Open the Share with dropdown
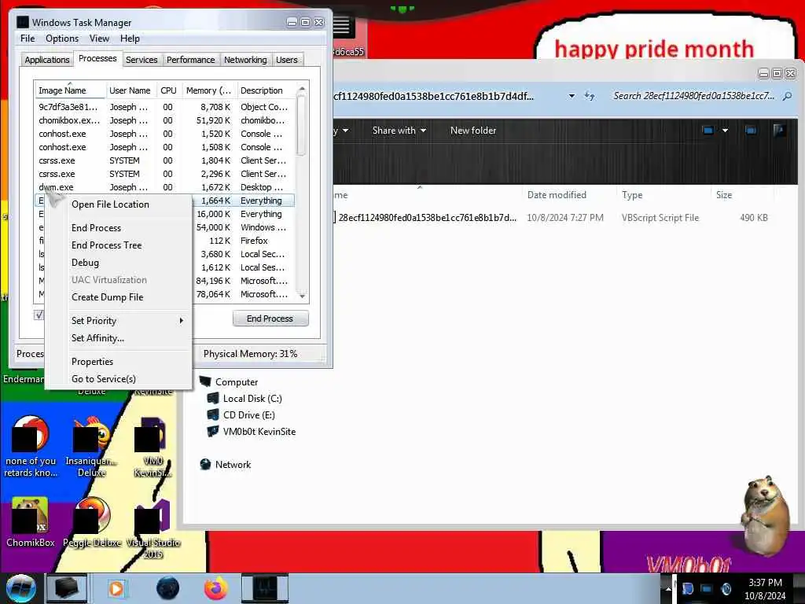 (399, 131)
